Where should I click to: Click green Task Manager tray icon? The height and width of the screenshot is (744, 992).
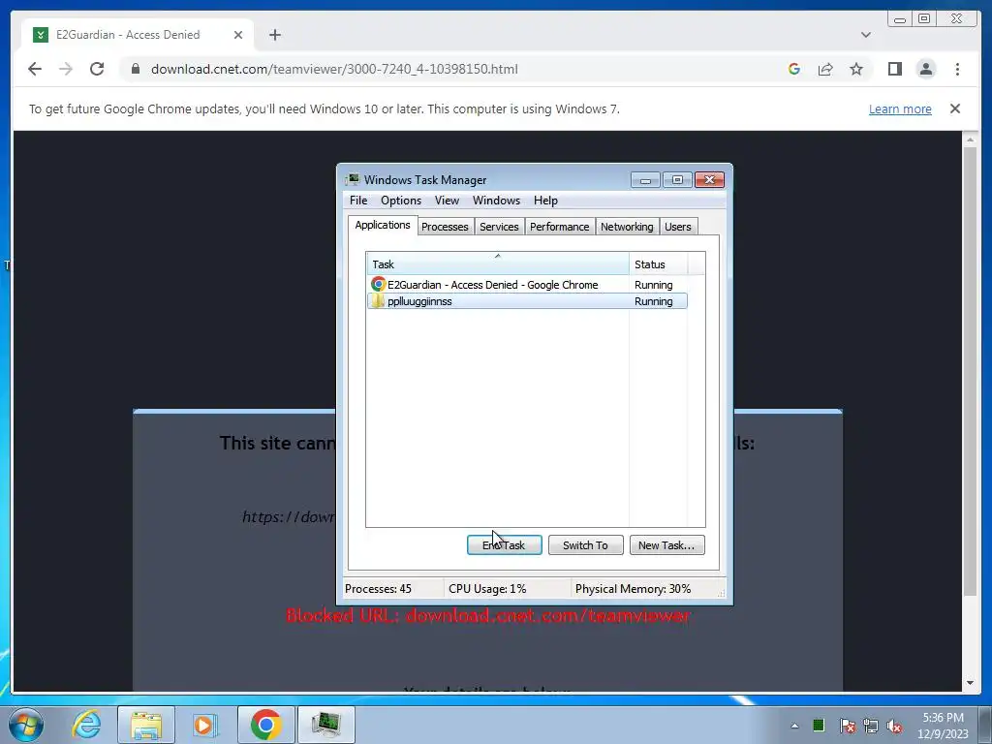(x=819, y=725)
